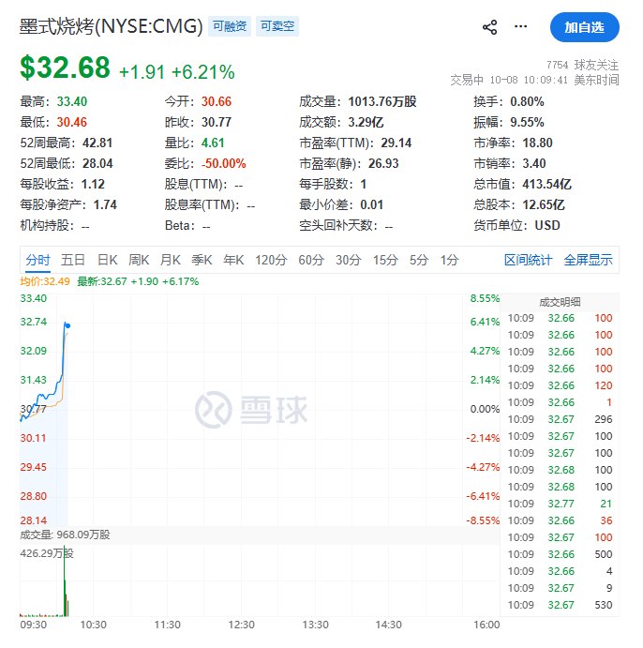Click the 昨收 value 30.77
643x648 pixels.
tap(217, 122)
